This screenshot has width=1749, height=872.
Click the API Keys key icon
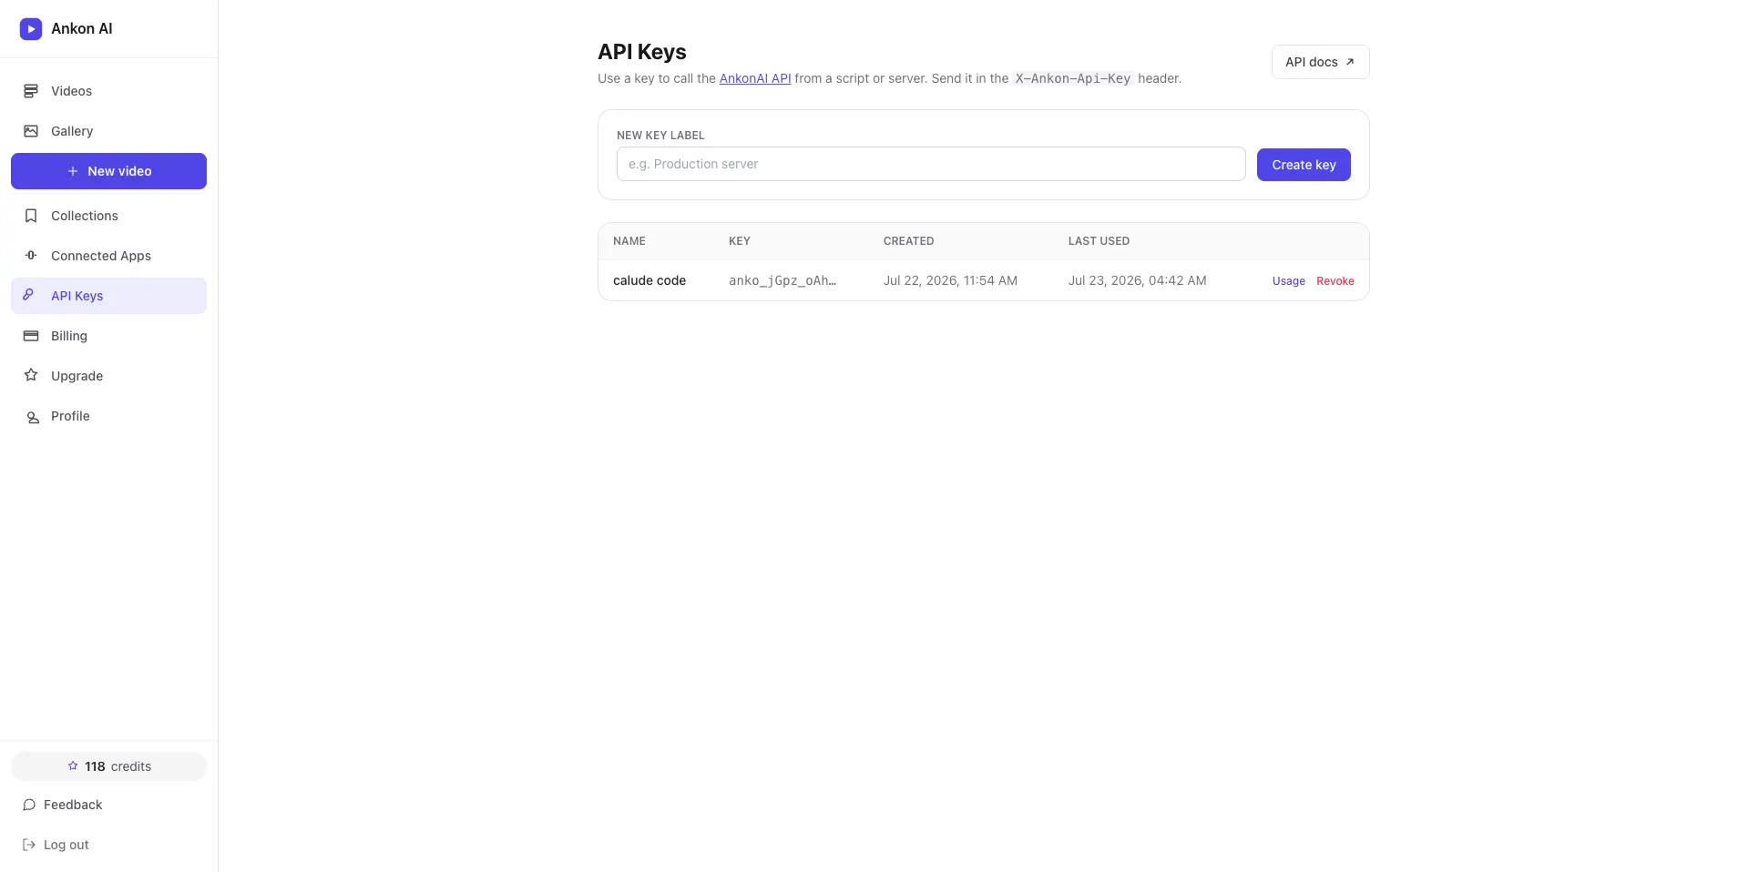pyautogui.click(x=28, y=295)
